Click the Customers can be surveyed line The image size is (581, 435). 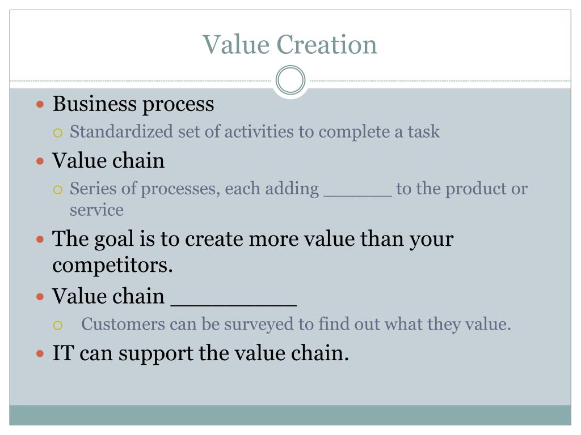[296, 325]
